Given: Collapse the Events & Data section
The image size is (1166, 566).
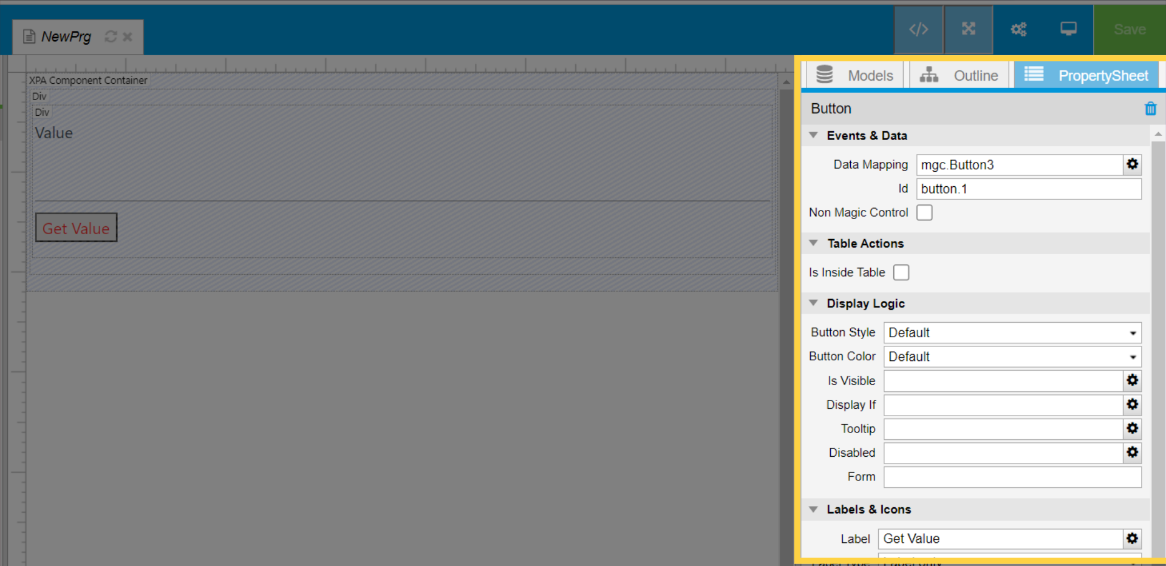Looking at the screenshot, I should [x=814, y=135].
